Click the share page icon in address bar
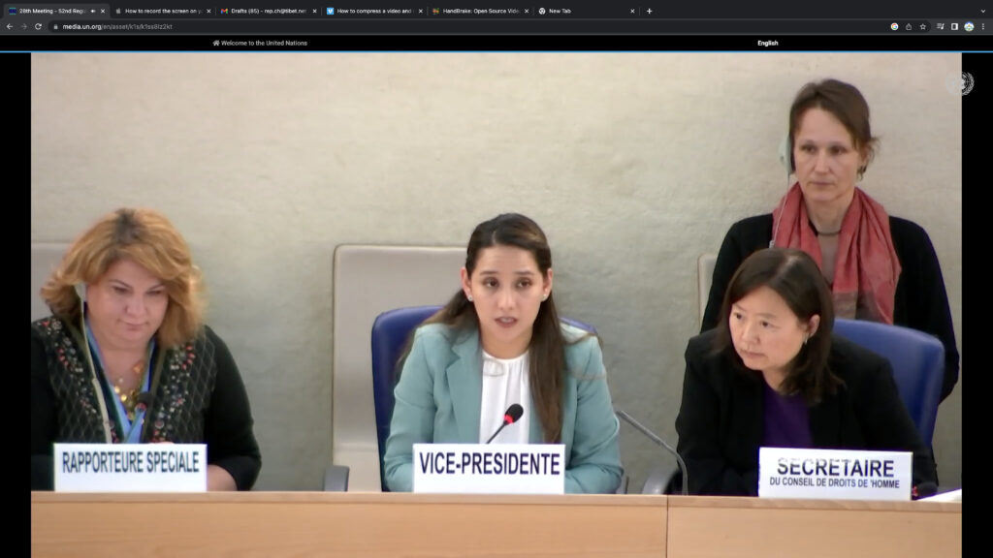Screen dimensions: 993x558 point(909,26)
